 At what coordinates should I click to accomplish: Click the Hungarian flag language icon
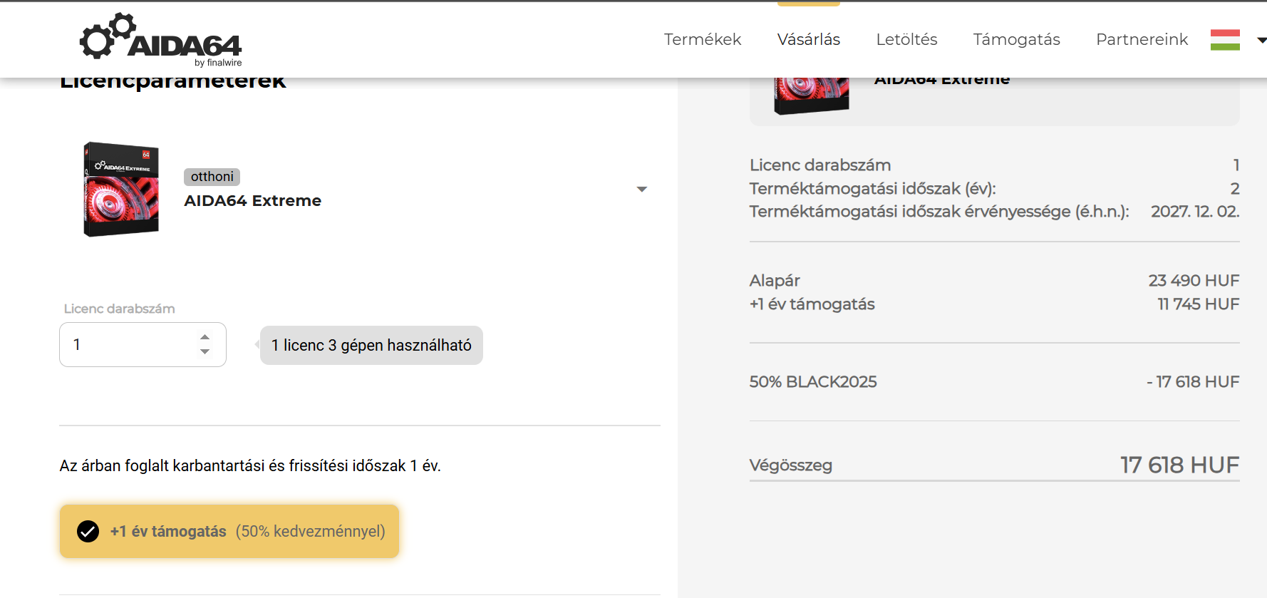pyautogui.click(x=1225, y=40)
